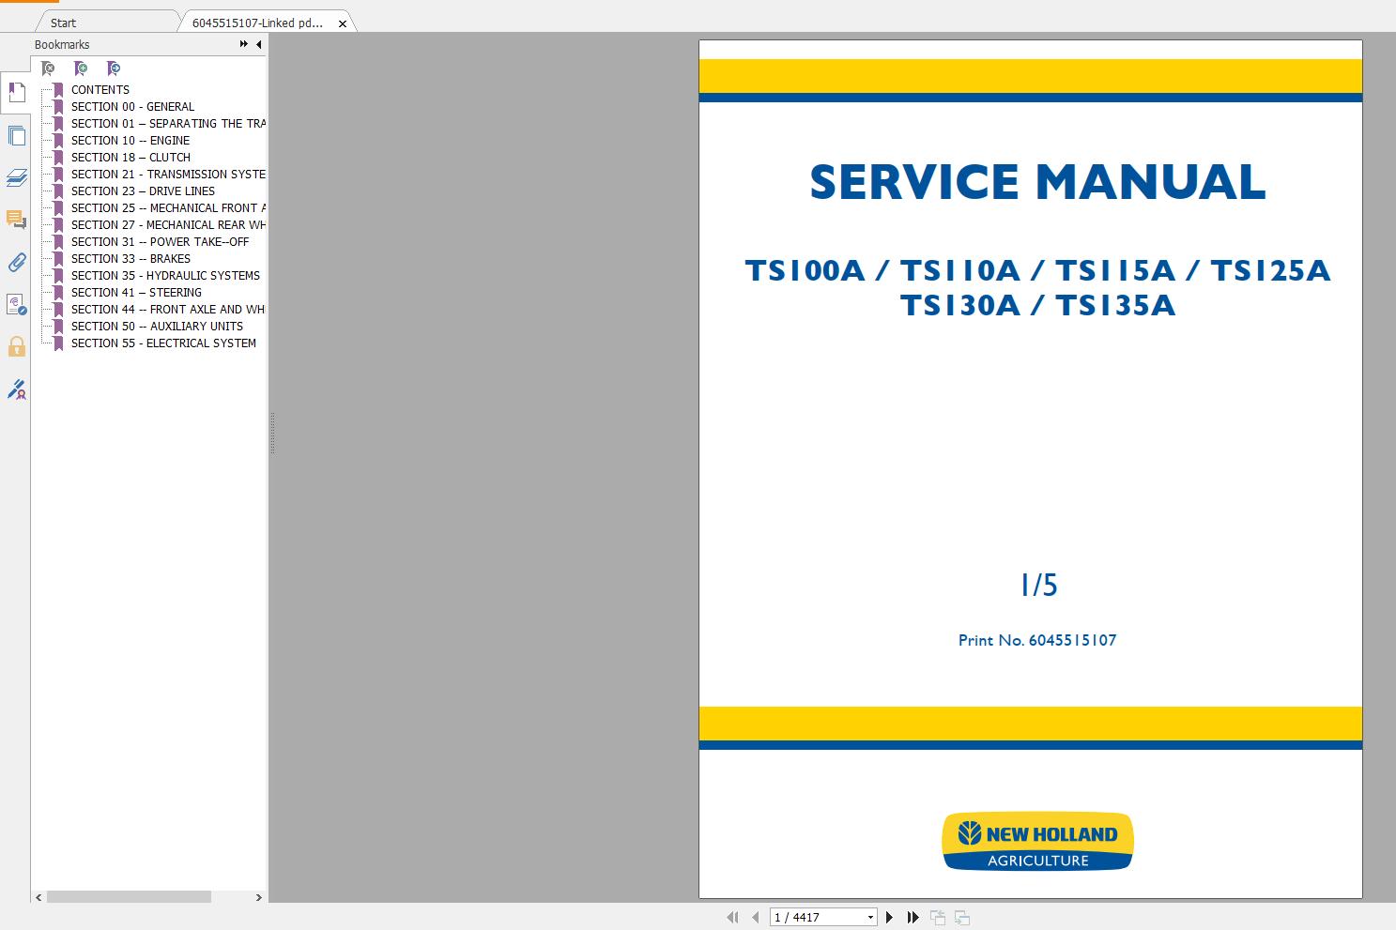Open SECTION 27 Mechanical Rear Wheel bookmark
Screen dimensions: 1396x930
tap(168, 225)
